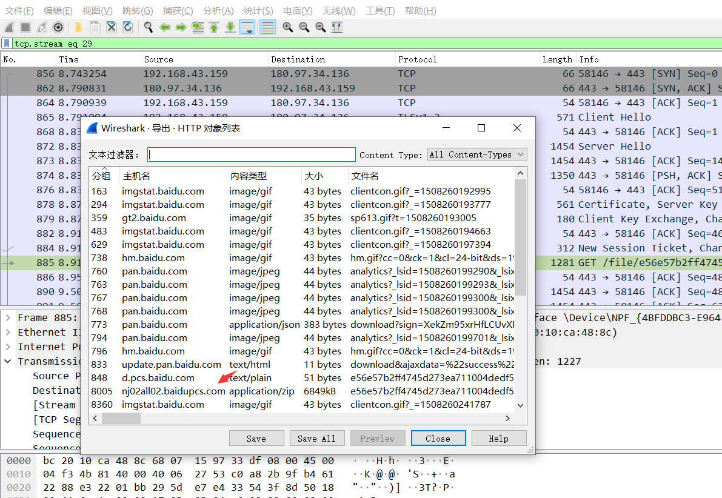
Task: Sort object list by 分组 column
Action: [x=104, y=176]
